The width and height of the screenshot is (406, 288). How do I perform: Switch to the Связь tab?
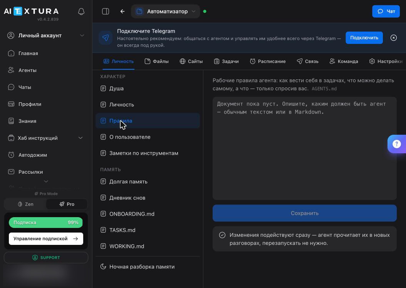308,61
